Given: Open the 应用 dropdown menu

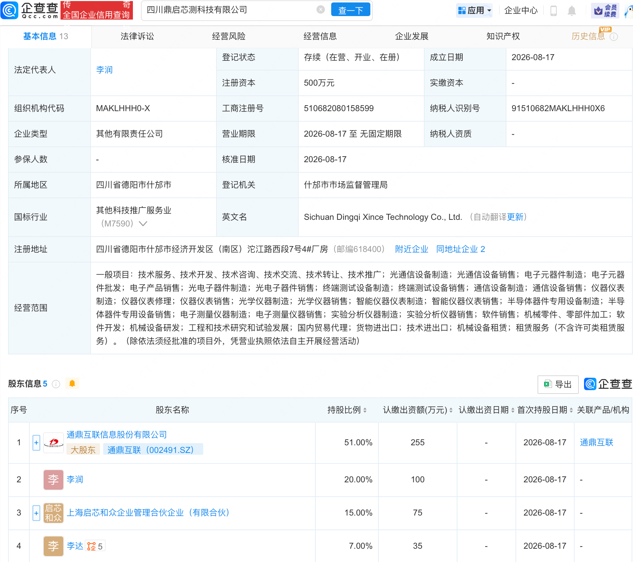Looking at the screenshot, I should pyautogui.click(x=475, y=10).
